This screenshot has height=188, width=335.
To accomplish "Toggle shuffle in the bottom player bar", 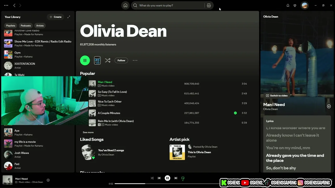I will (152, 178).
